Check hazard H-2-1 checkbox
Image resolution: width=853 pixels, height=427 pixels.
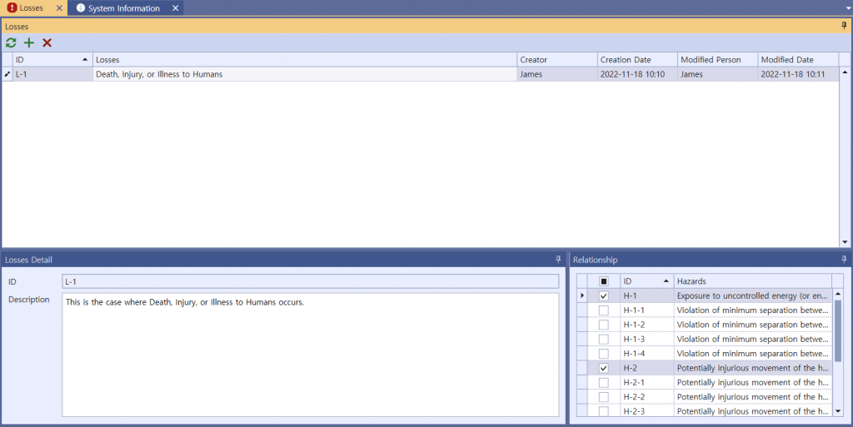coord(603,382)
